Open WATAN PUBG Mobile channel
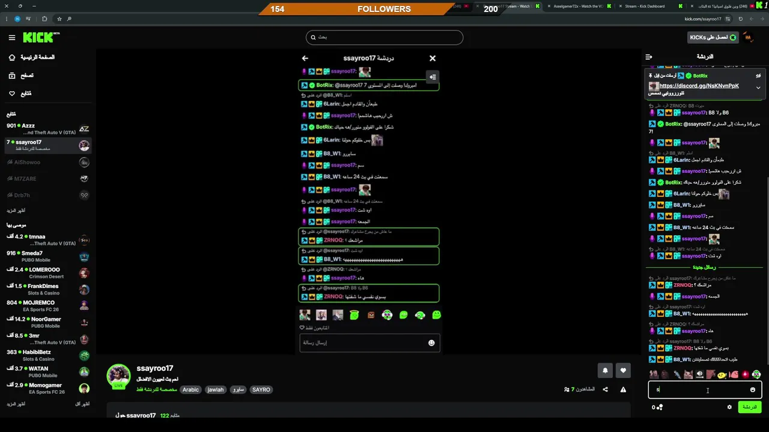 [x=47, y=372]
